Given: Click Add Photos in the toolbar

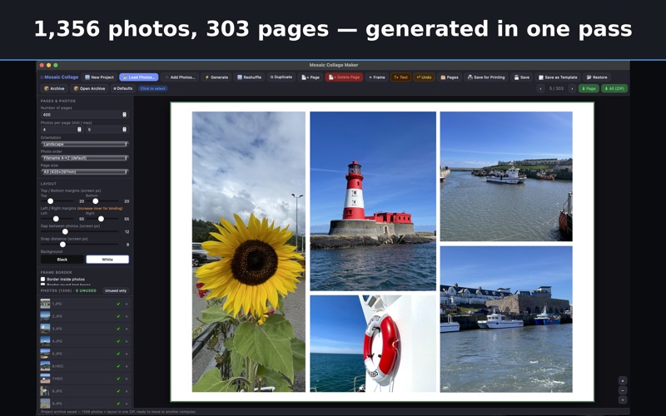Looking at the screenshot, I should pos(180,77).
